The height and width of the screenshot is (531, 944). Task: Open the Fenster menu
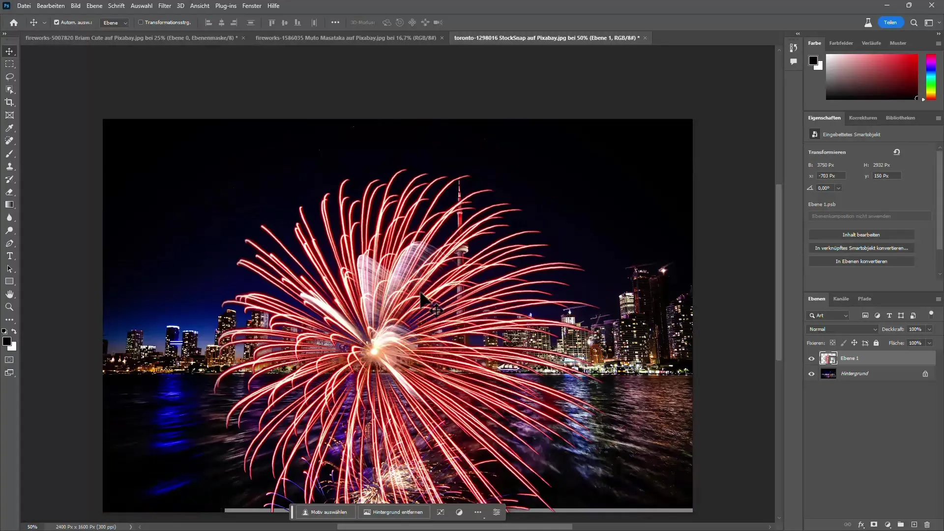click(252, 5)
